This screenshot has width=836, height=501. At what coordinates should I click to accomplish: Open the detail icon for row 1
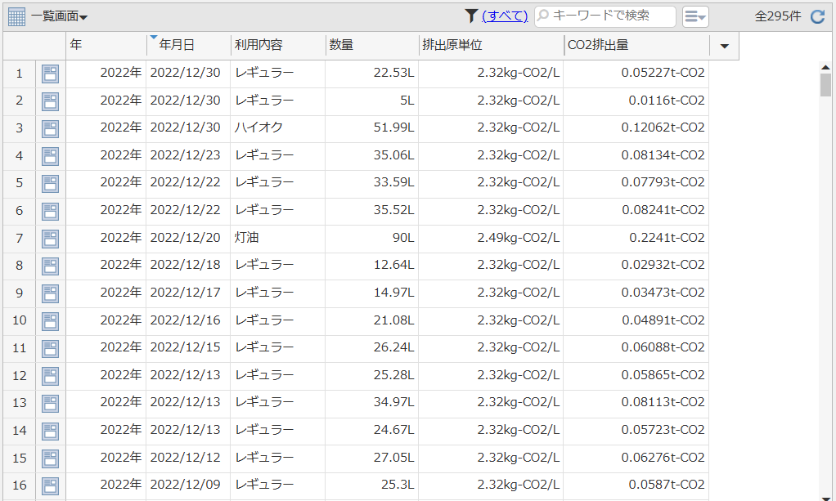[x=50, y=74]
